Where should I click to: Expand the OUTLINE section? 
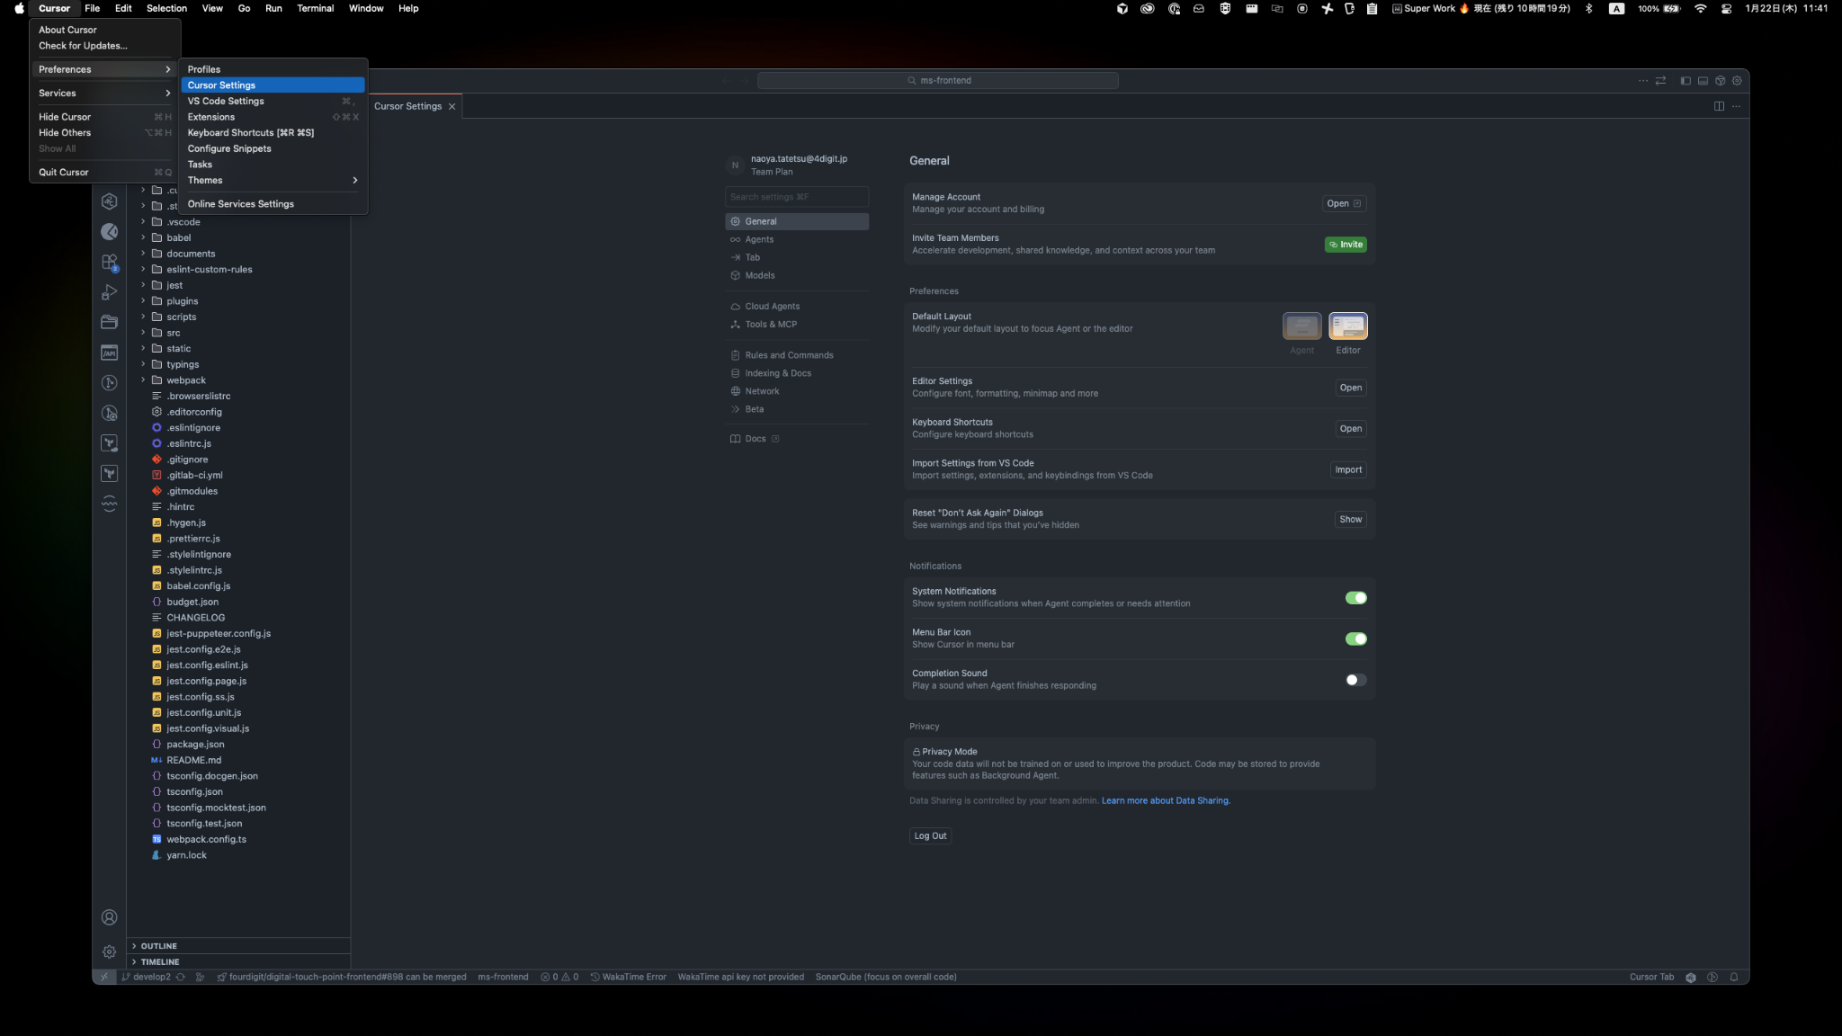[238, 946]
